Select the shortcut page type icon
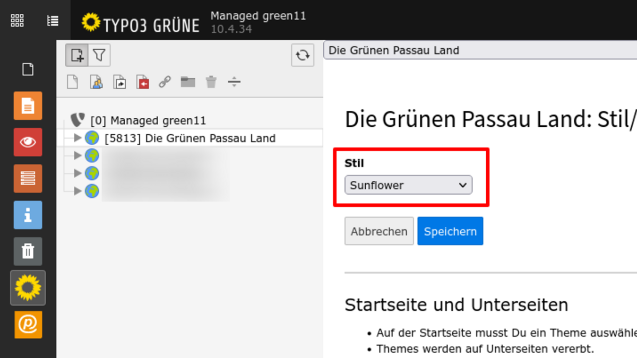637x358 pixels. (x=119, y=82)
